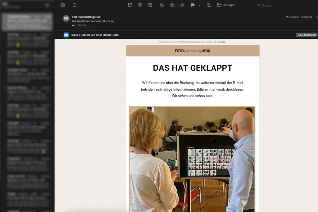The height and width of the screenshot is (212, 318).
Task: Click the FOTOvermietungsBOX header logo
Action: coord(193,51)
